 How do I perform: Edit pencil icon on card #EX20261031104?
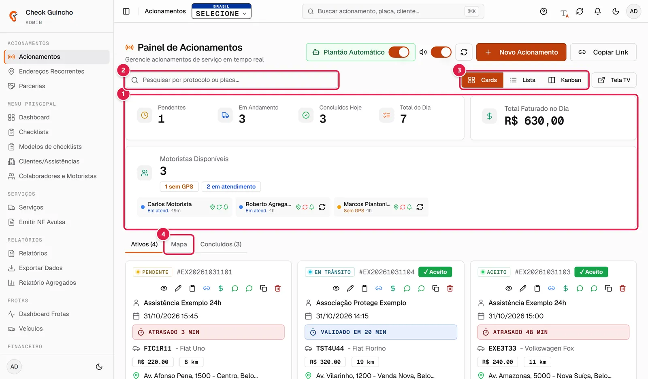point(350,288)
